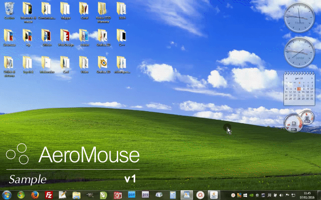The width and height of the screenshot is (321, 200).
Task: Open the notepad-and-pencil taskbar app
Action: pos(62,195)
